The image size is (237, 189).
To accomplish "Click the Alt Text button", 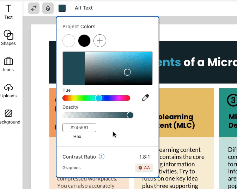I will tap(84, 8).
